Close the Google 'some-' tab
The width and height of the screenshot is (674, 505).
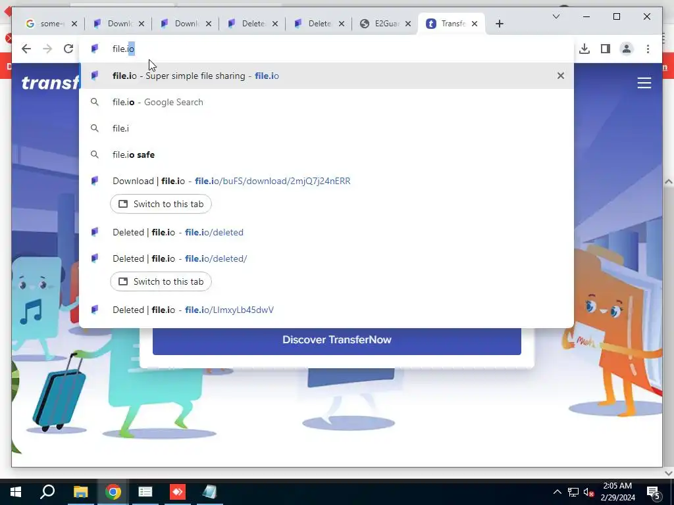tap(74, 24)
